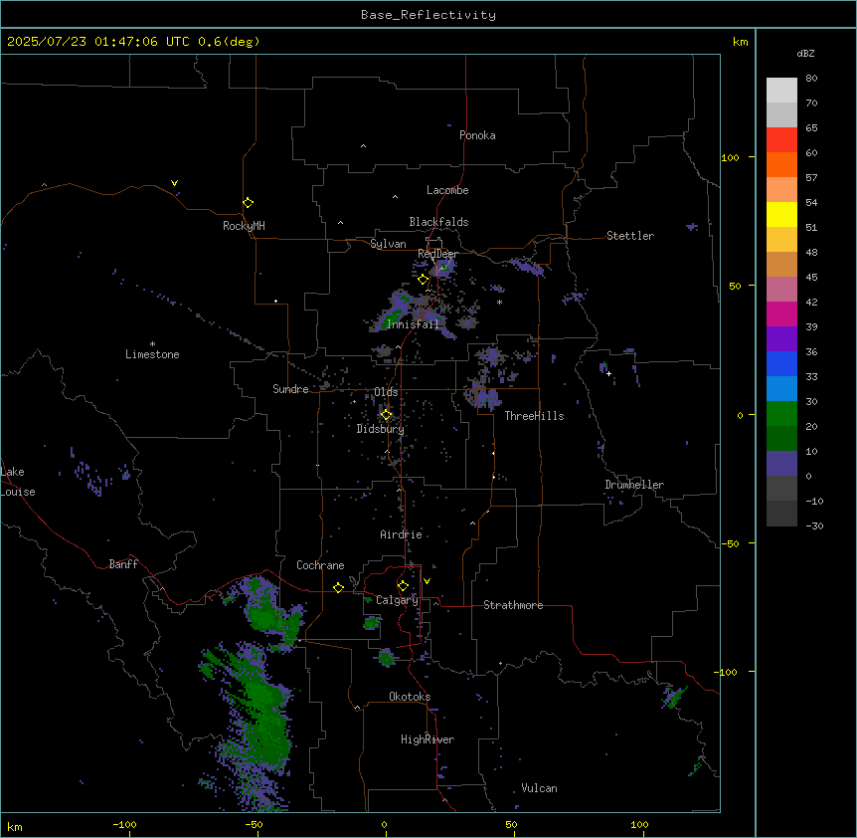857x838 pixels.
Task: Click the Strathmore city label
Action: 513,605
